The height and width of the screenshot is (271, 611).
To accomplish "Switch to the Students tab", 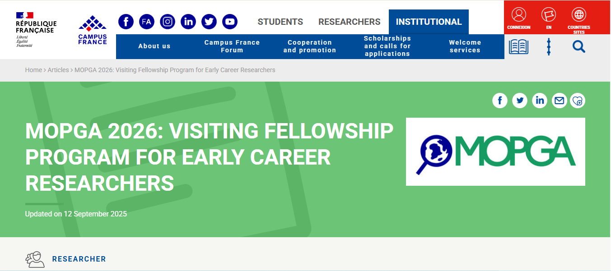I will point(280,22).
